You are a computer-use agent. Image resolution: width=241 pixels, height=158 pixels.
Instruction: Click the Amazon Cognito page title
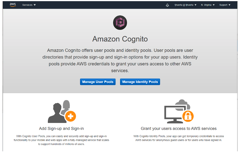pos(120,39)
